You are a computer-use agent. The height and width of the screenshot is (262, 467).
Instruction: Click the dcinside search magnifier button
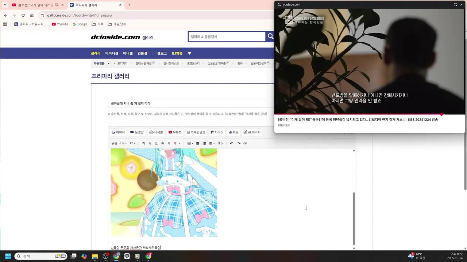[x=270, y=36]
